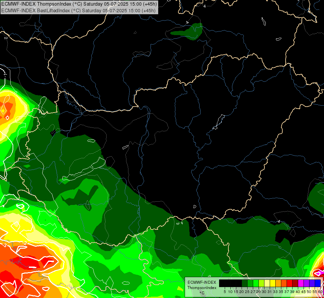The height and width of the screenshot is (298, 324).
Task: Click the medium green 25-27 legend swatch
Action: point(250,283)
